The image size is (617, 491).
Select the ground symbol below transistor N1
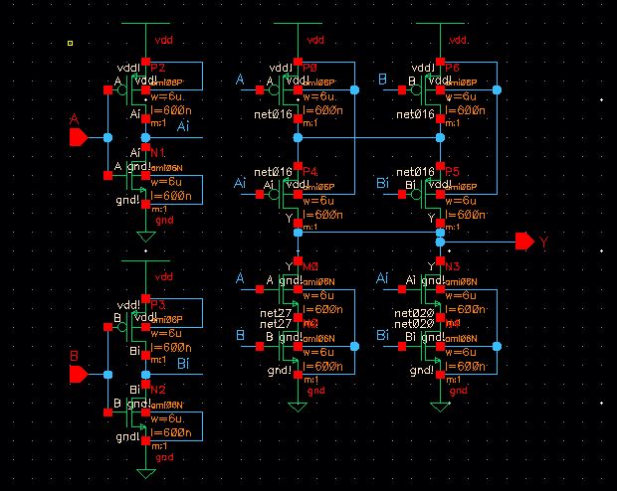[146, 237]
